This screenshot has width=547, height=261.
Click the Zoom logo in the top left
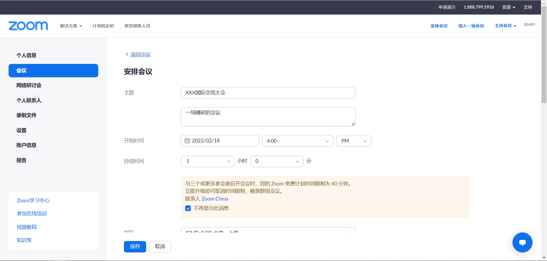point(28,26)
